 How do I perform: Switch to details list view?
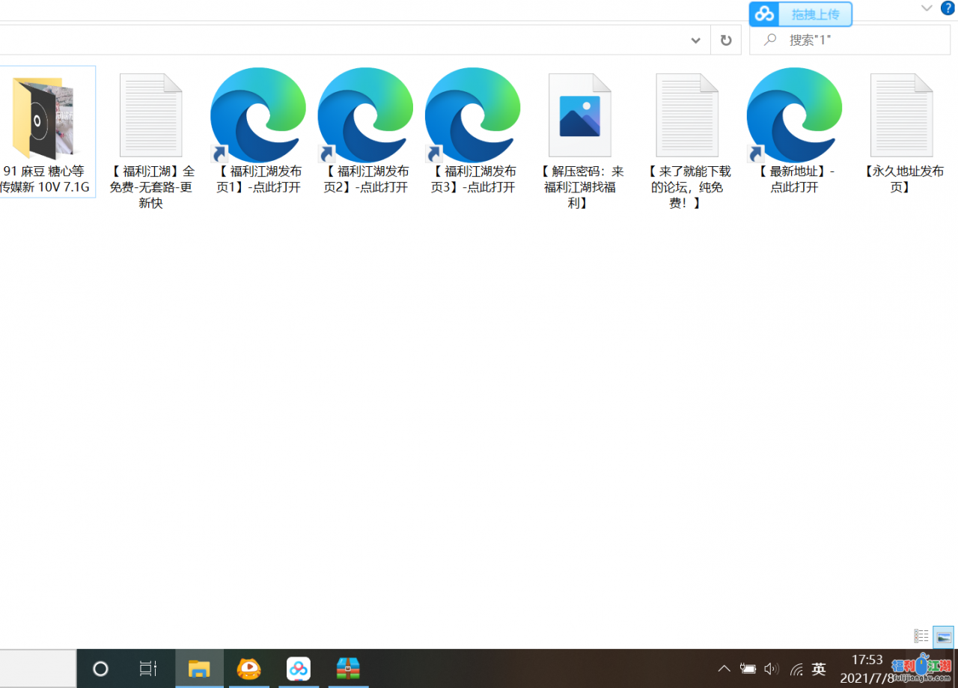[921, 636]
